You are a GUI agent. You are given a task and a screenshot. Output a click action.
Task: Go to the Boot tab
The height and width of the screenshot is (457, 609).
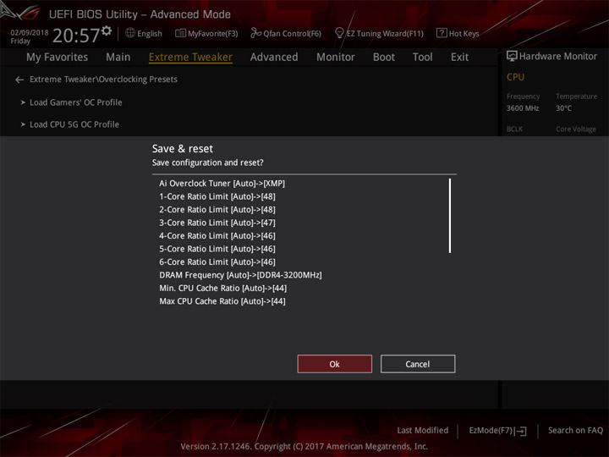point(384,58)
